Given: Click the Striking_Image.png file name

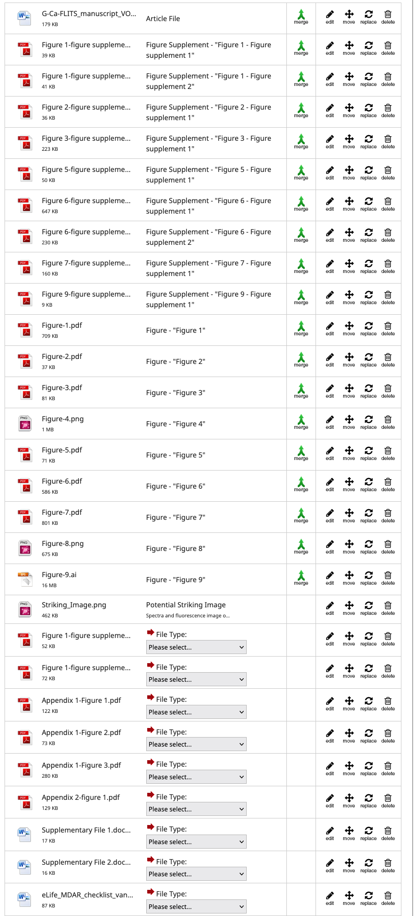Looking at the screenshot, I should 74,605.
